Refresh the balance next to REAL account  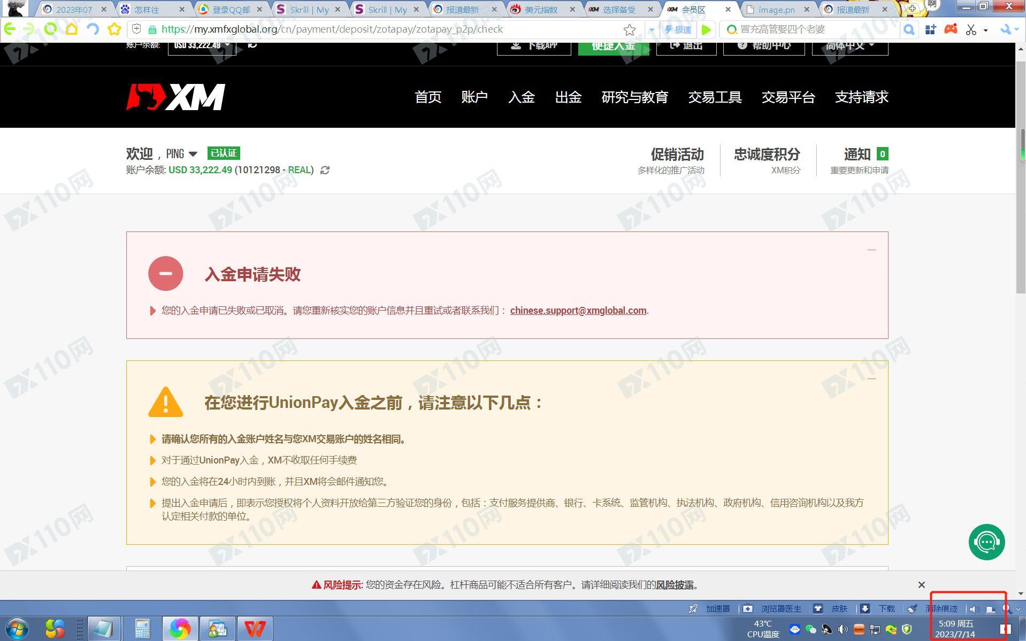coord(325,170)
